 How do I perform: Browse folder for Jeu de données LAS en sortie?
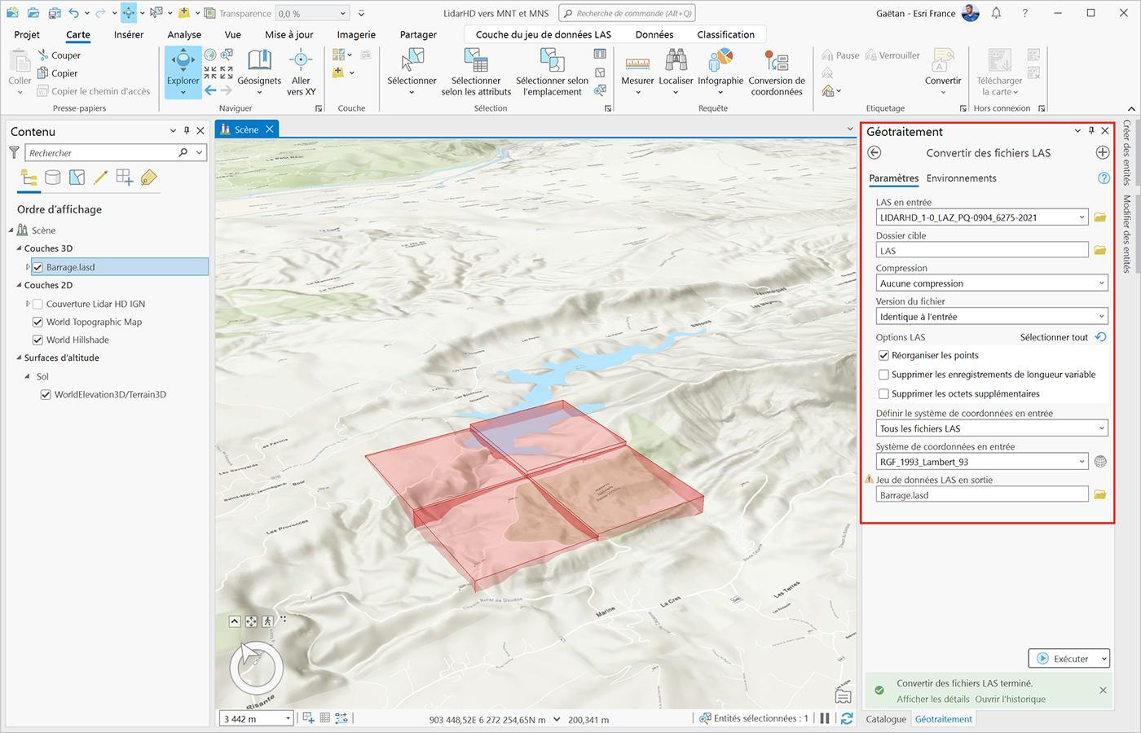(x=1100, y=494)
